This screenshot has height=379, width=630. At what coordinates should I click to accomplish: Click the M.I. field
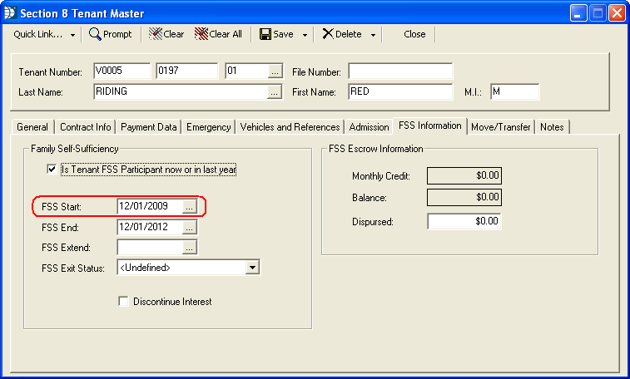pos(514,92)
